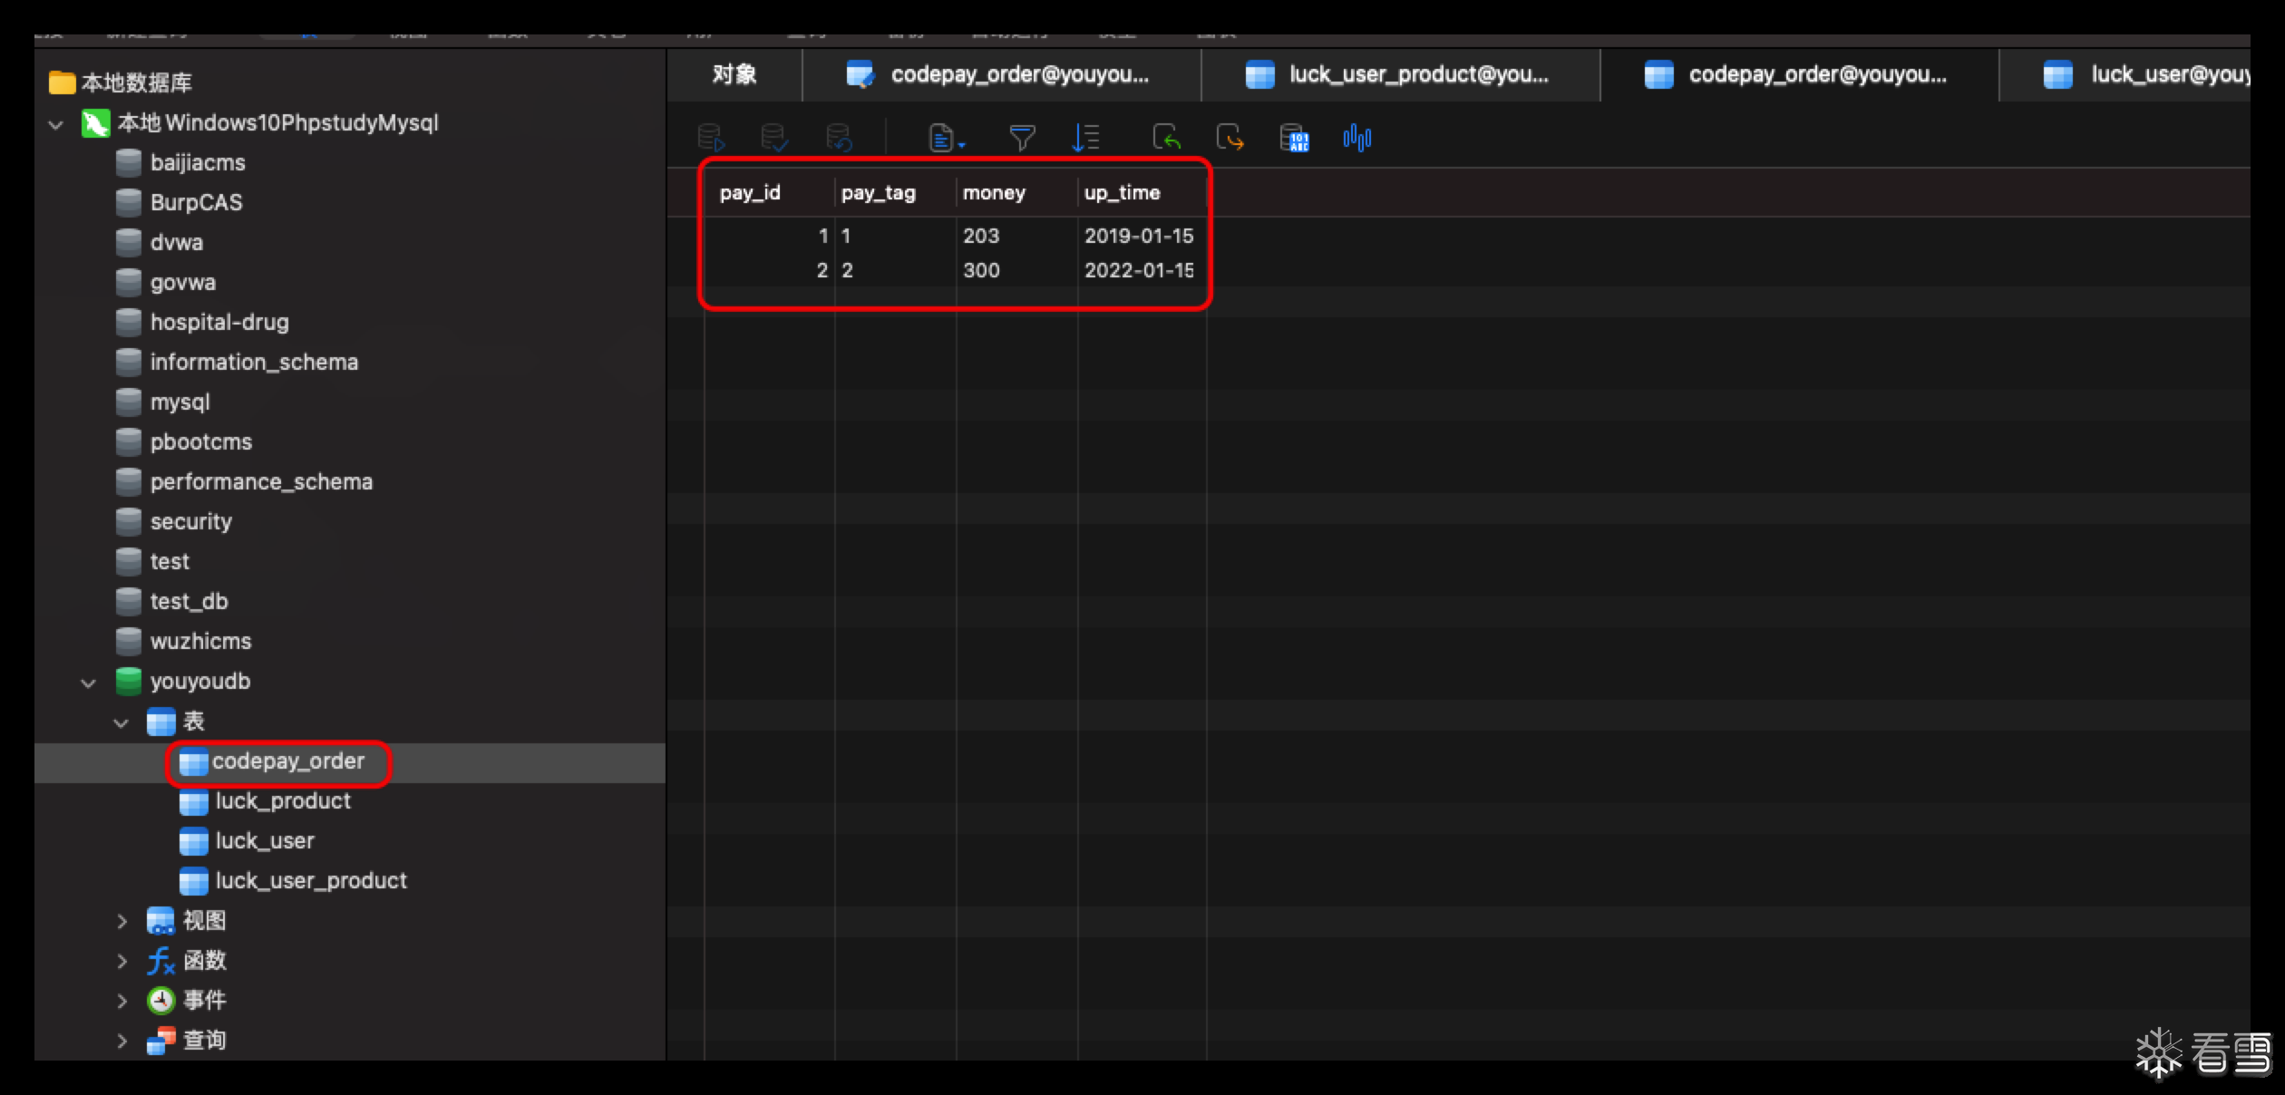Select the wuzhicms database
Image resolution: width=2285 pixels, height=1095 pixels.
click(x=200, y=641)
